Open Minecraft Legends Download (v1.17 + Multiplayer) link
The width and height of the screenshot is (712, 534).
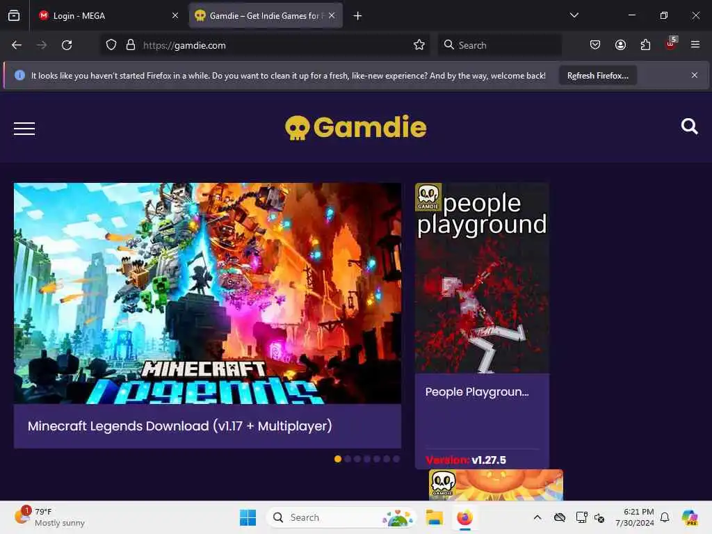(x=180, y=426)
